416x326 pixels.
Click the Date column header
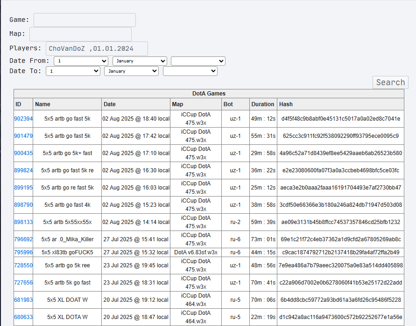[x=136, y=104]
